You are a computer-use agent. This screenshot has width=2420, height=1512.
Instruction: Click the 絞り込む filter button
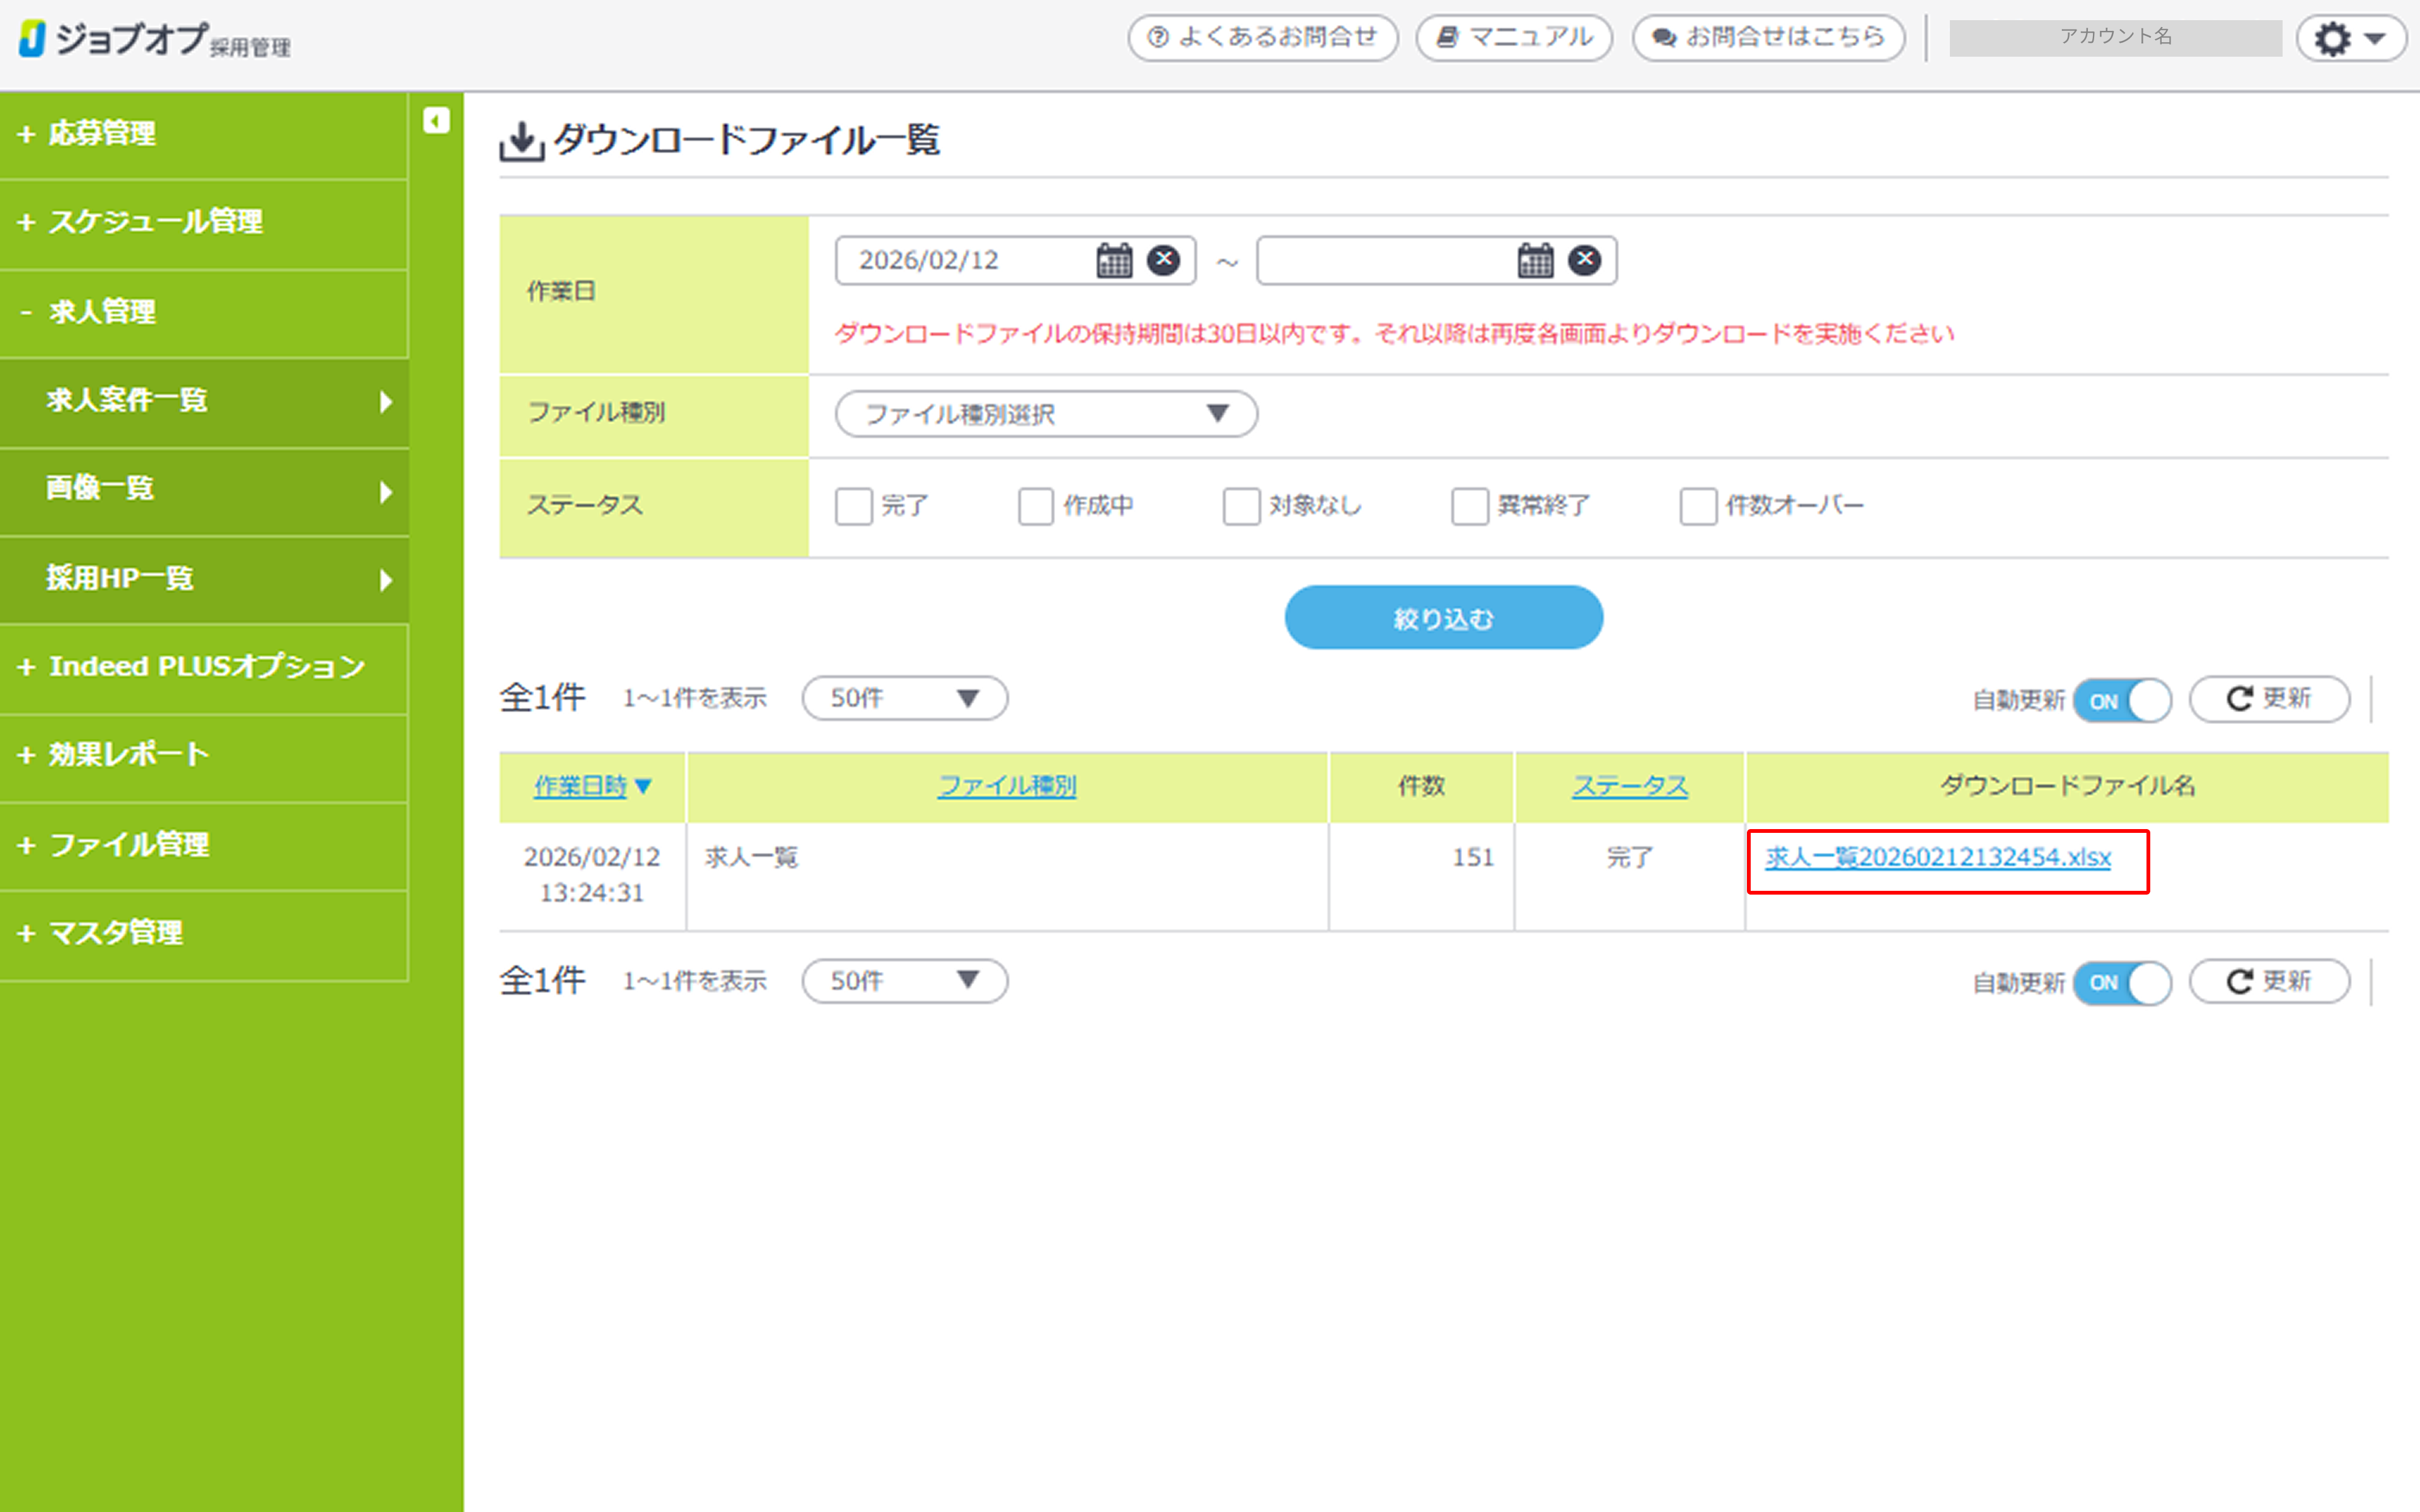[x=1442, y=618]
